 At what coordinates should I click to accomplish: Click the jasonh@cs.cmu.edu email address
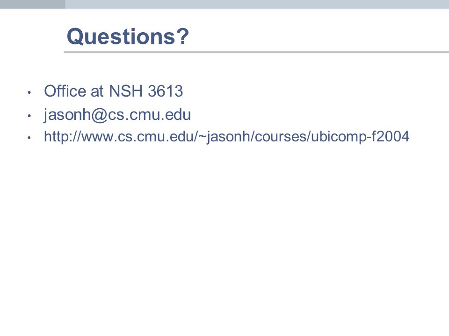(117, 115)
